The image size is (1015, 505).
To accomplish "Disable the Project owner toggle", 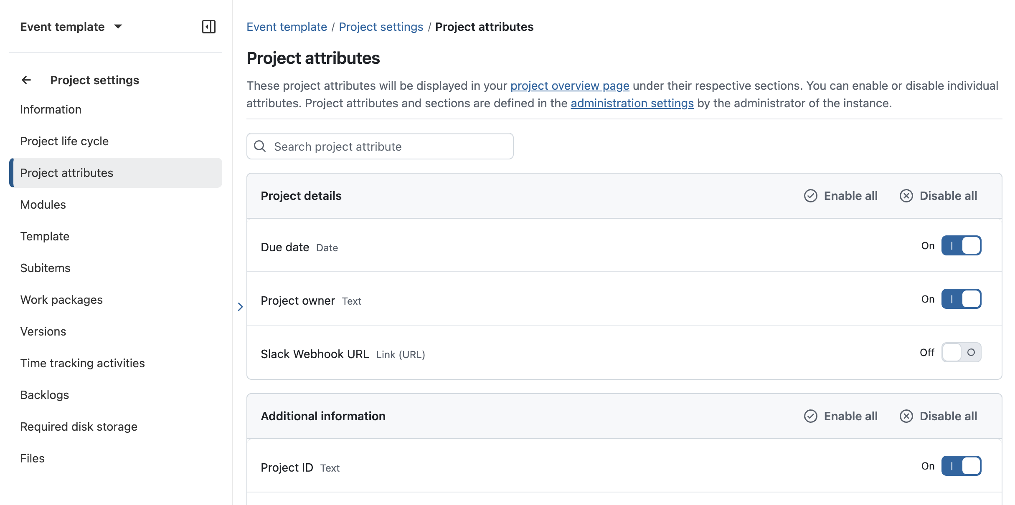I will pyautogui.click(x=962, y=299).
